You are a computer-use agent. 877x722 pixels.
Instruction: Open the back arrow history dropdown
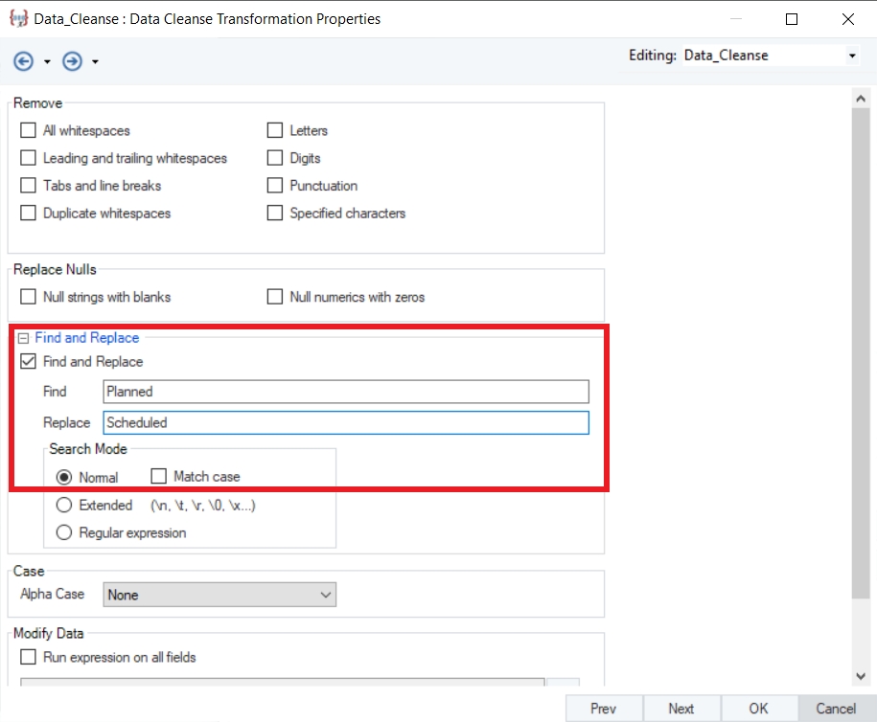[47, 62]
